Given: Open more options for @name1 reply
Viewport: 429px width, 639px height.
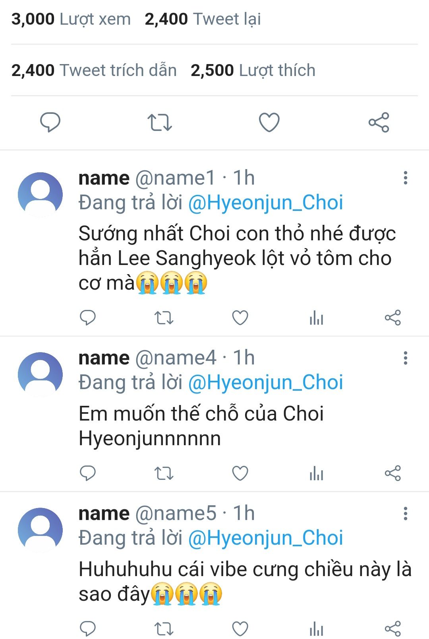Looking at the screenshot, I should point(405,178).
